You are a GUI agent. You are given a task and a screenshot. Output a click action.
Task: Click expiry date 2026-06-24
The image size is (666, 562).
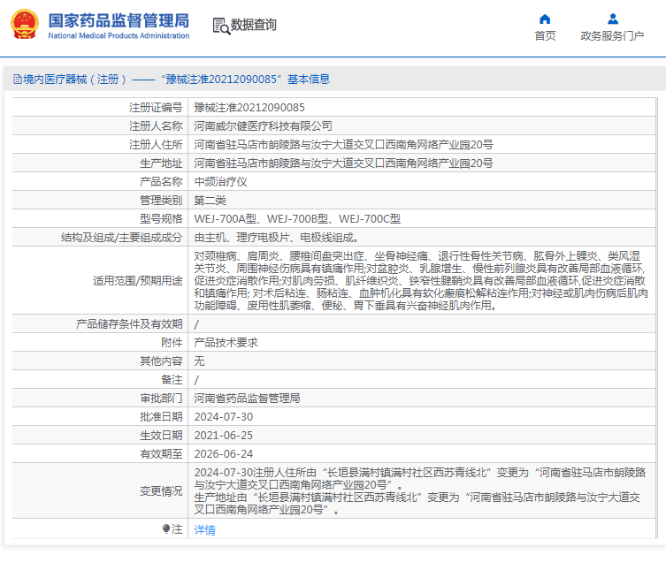(x=224, y=454)
